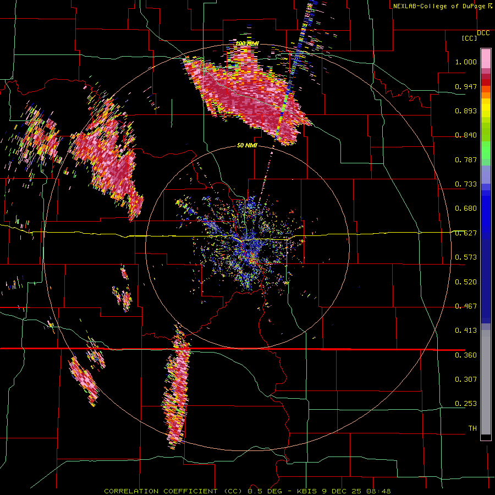Click the 0.627 legend value
The width and height of the screenshot is (495, 495).
(466, 233)
